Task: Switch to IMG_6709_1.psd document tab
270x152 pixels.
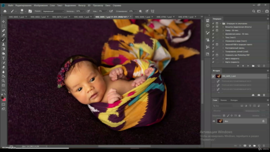Action: coord(186,17)
